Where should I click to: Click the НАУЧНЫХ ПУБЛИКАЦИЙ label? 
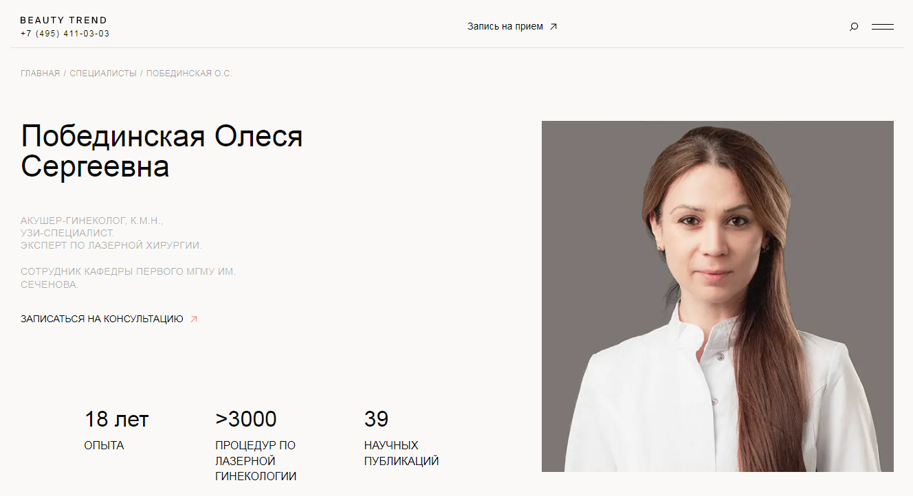(401, 453)
